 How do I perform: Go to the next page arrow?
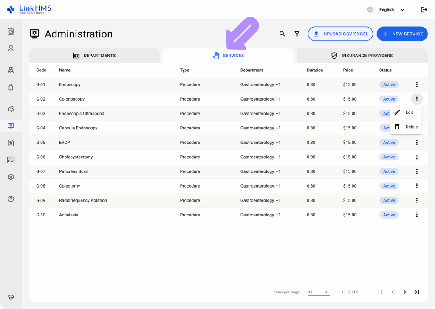click(x=405, y=292)
